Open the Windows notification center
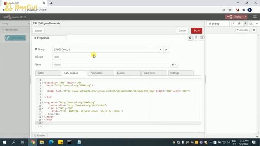The width and height of the screenshot is (260, 146). (253, 142)
